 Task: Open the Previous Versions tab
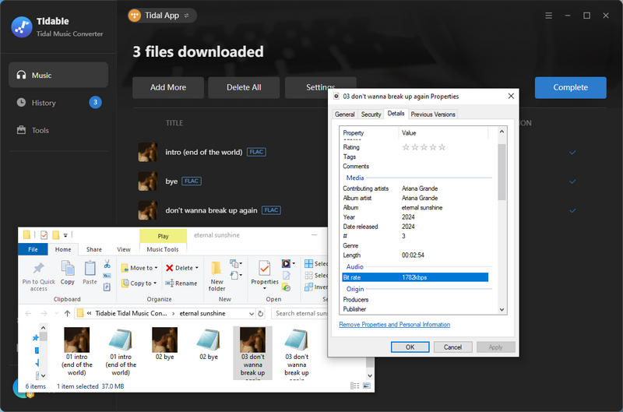[433, 114]
